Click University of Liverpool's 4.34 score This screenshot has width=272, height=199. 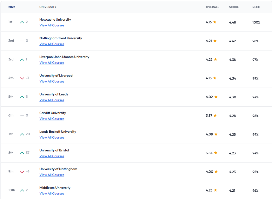(x=232, y=78)
